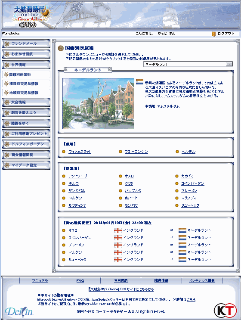Click England flag in ブレーメン change row
The height and width of the screenshot is (320, 241).
[118, 245]
